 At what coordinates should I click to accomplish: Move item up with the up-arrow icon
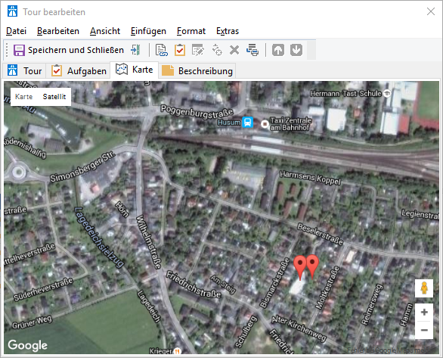click(x=278, y=50)
